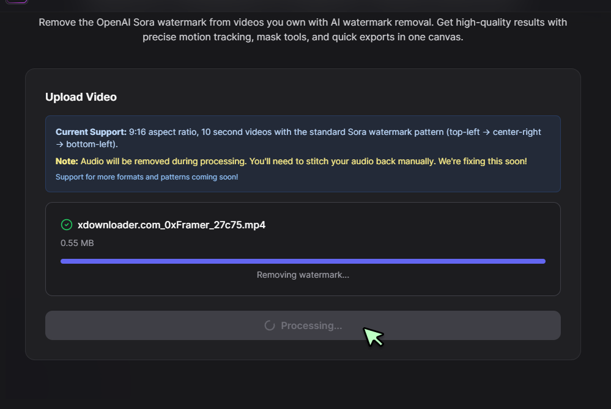Open the formats coming soon link

coord(147,176)
